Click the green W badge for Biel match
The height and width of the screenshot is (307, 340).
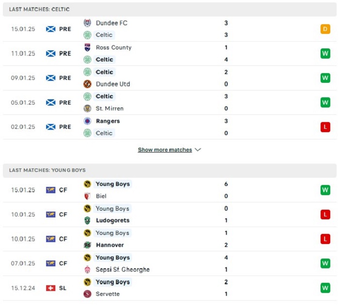pos(325,190)
